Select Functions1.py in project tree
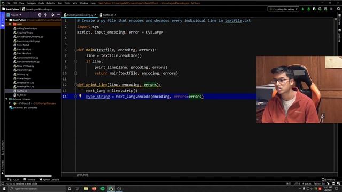342x192 pixels. coord(24,49)
